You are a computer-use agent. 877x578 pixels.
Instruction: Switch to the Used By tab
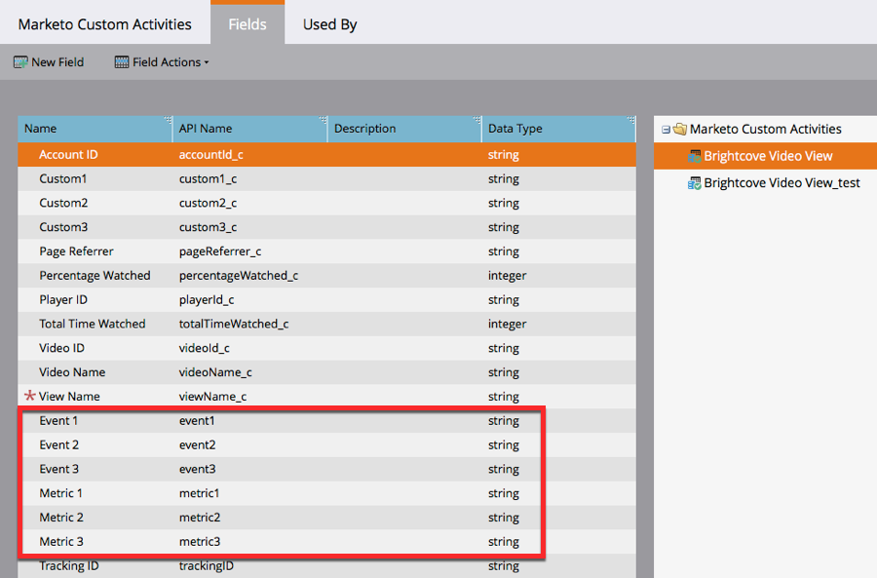[328, 24]
